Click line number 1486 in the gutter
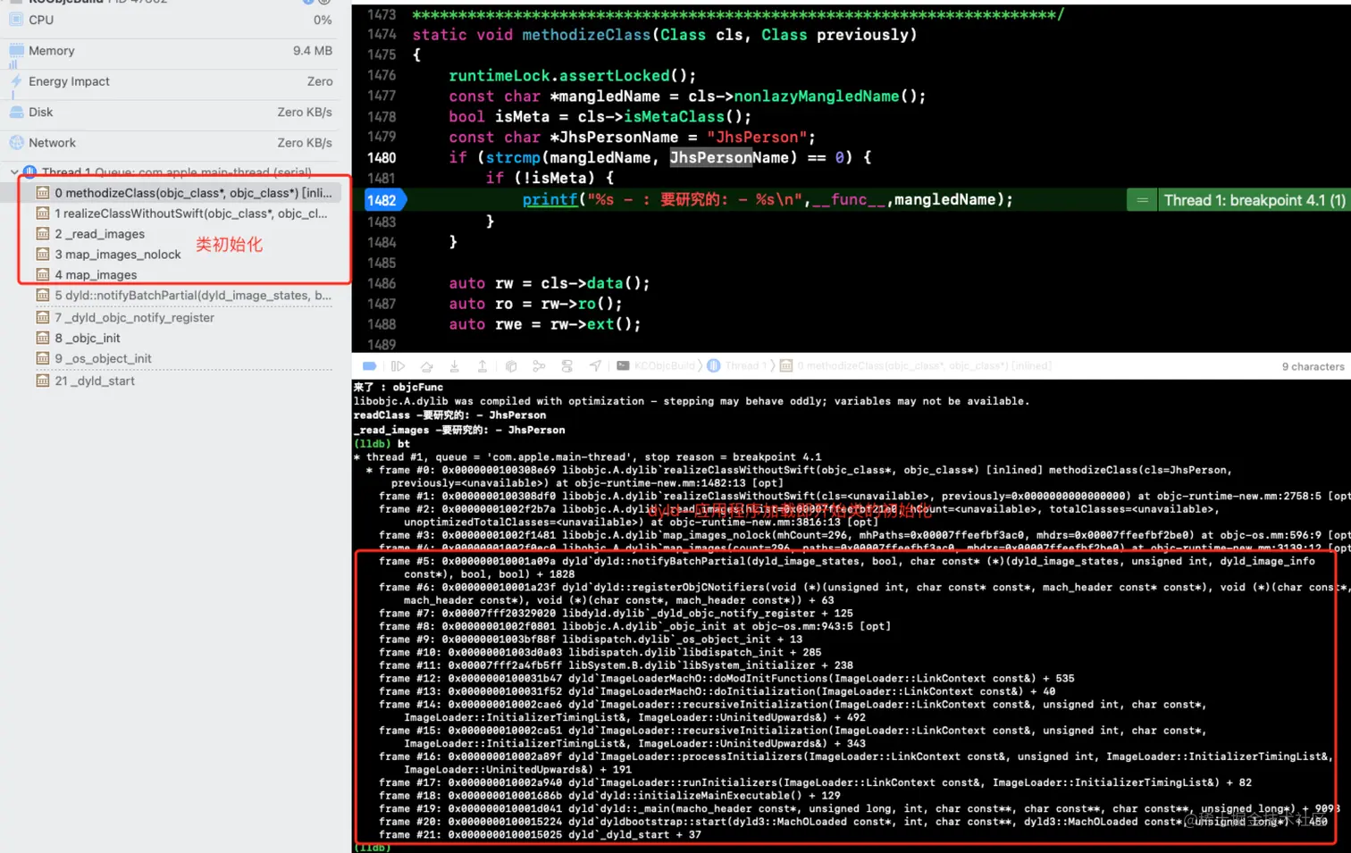The image size is (1351, 853). pyautogui.click(x=382, y=283)
